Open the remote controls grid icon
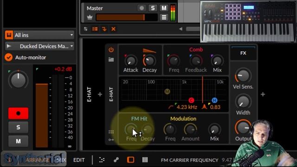This screenshot has width=297, height=167. tap(111, 132)
